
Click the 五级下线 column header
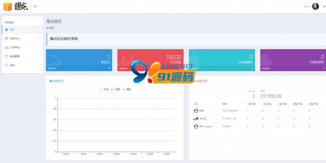(313, 104)
